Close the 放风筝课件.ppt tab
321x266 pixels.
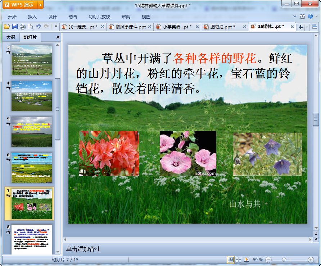tap(150, 27)
